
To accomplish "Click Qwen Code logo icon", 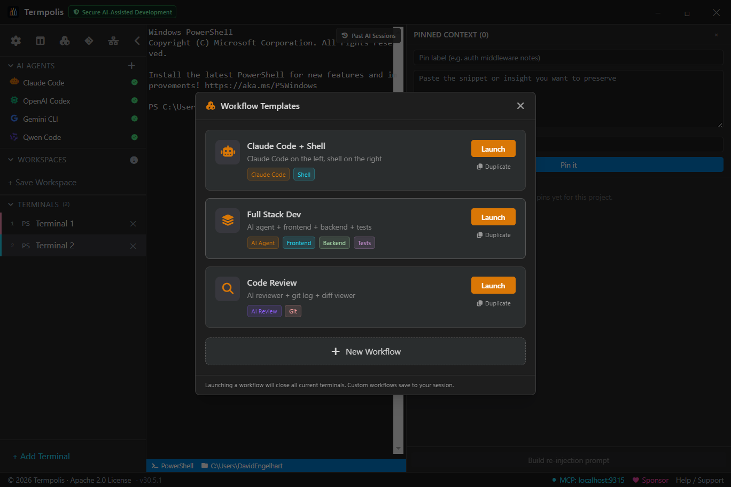I will 14,137.
